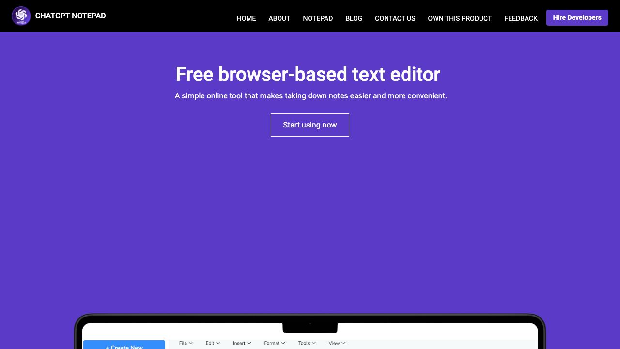Visit the BLOG section

tap(354, 18)
